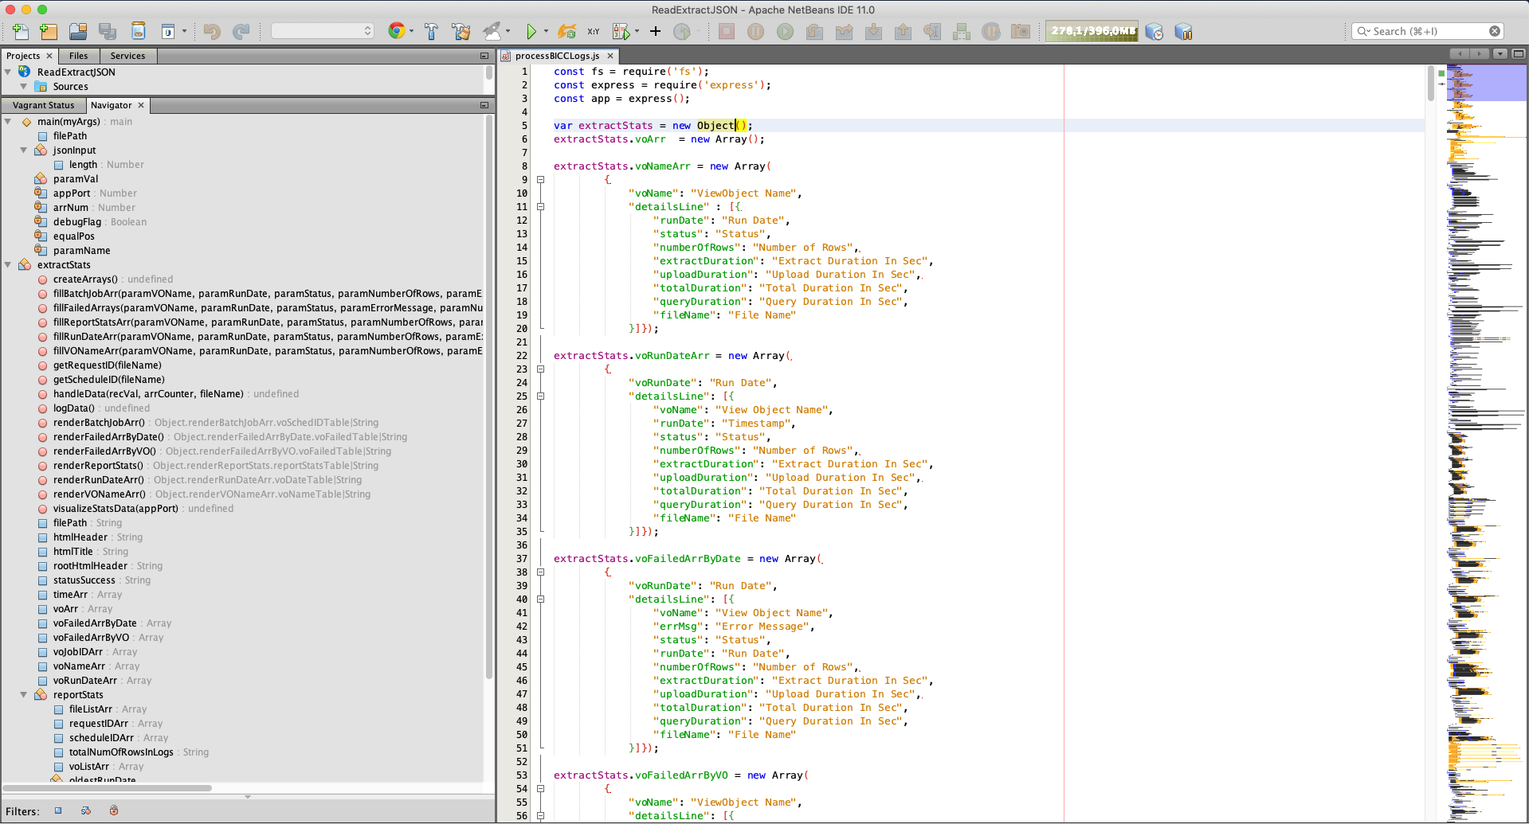Toggle the show static members filter
Screen dimensions: 1529x824
[x=86, y=810]
